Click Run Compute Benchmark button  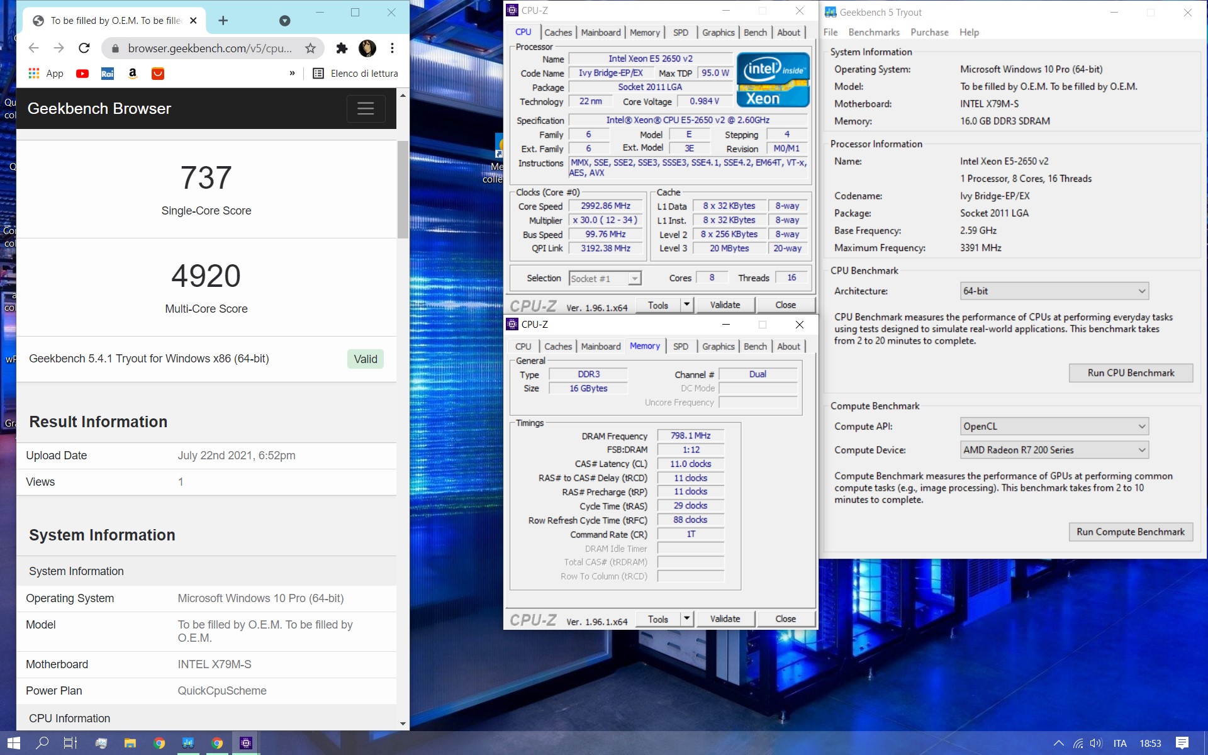1131,532
